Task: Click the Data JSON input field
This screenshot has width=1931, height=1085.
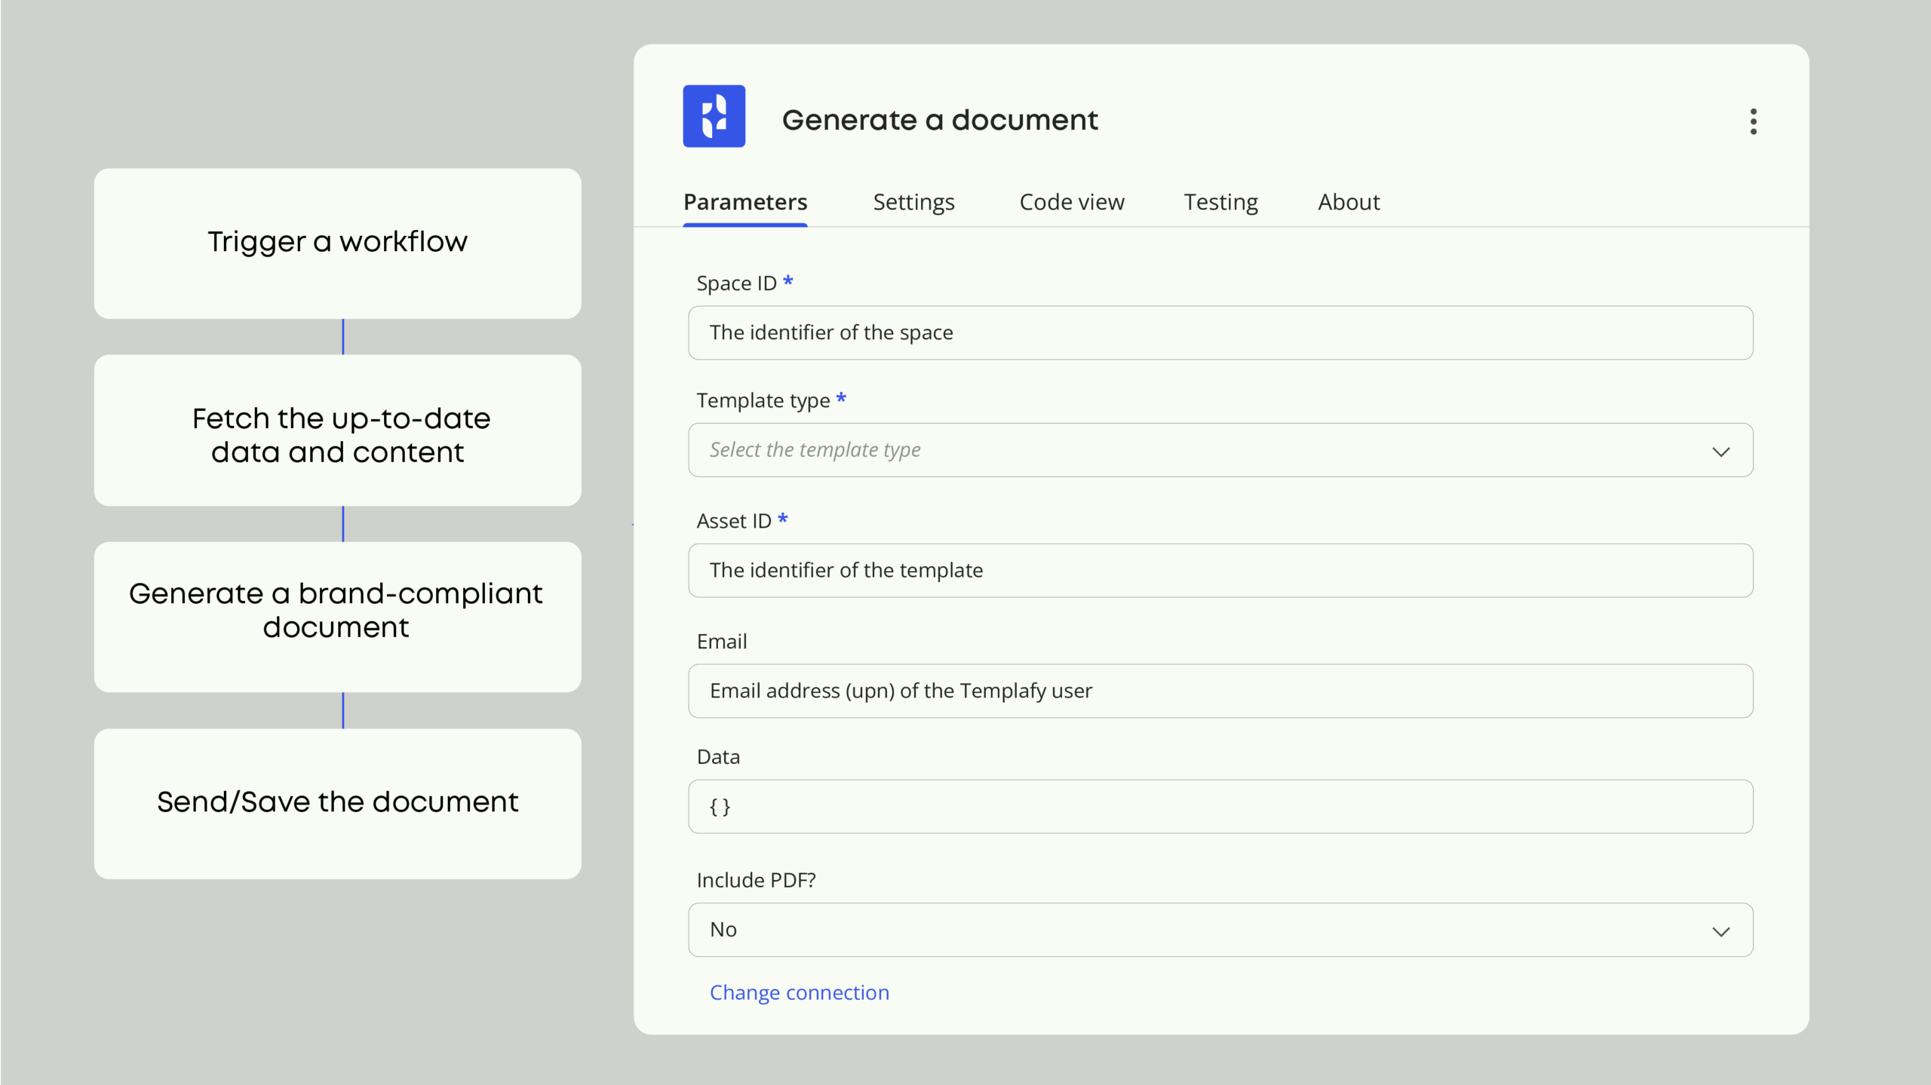Action: pyautogui.click(x=1220, y=807)
